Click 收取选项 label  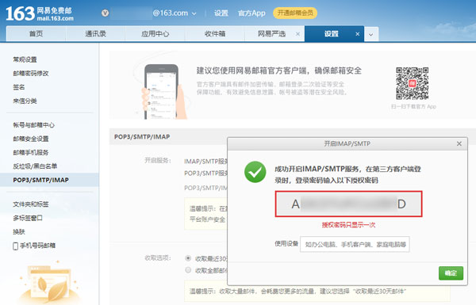coord(158,257)
